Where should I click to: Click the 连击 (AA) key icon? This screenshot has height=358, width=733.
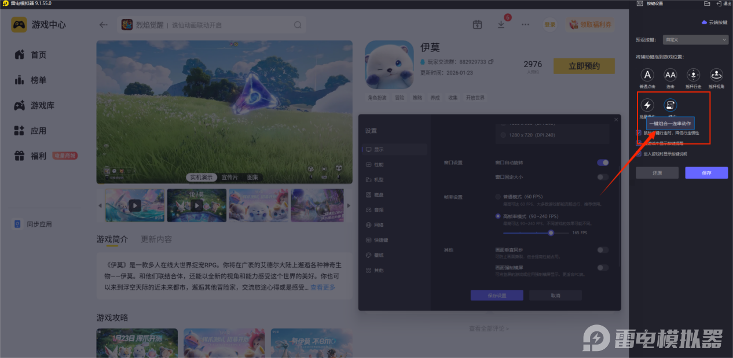[x=670, y=75]
